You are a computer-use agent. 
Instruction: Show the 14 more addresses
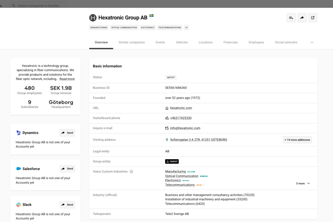297,140
